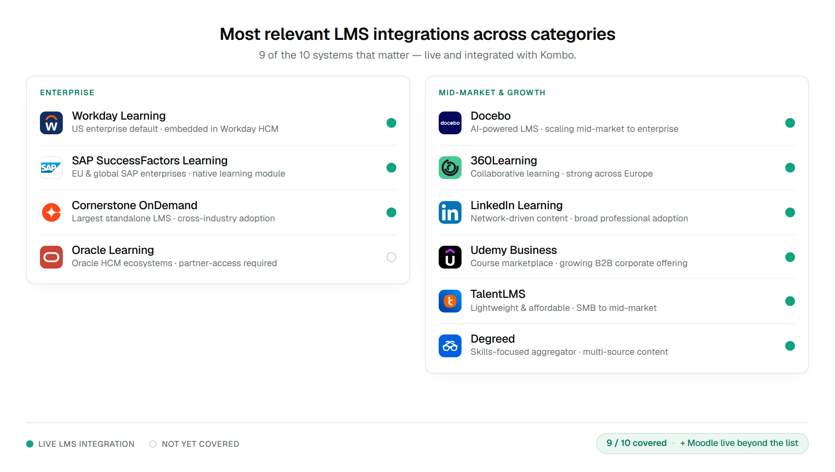Click the 'LIVE LMS INTEGRATION' legend label
Image resolution: width=835 pixels, height=472 pixels.
[x=86, y=444]
